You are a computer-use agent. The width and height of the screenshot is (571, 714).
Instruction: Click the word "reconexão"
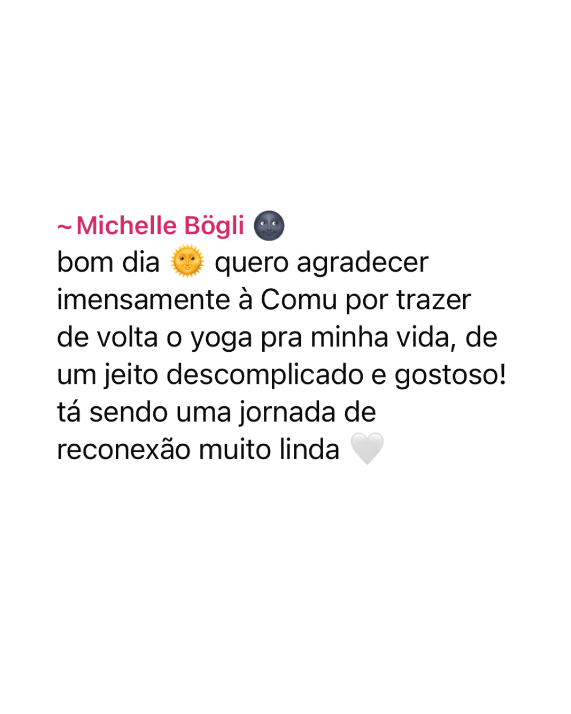tap(124, 450)
